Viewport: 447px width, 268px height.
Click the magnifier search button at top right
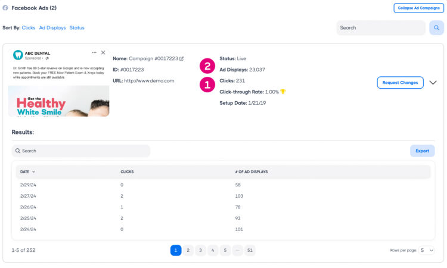[436, 27]
